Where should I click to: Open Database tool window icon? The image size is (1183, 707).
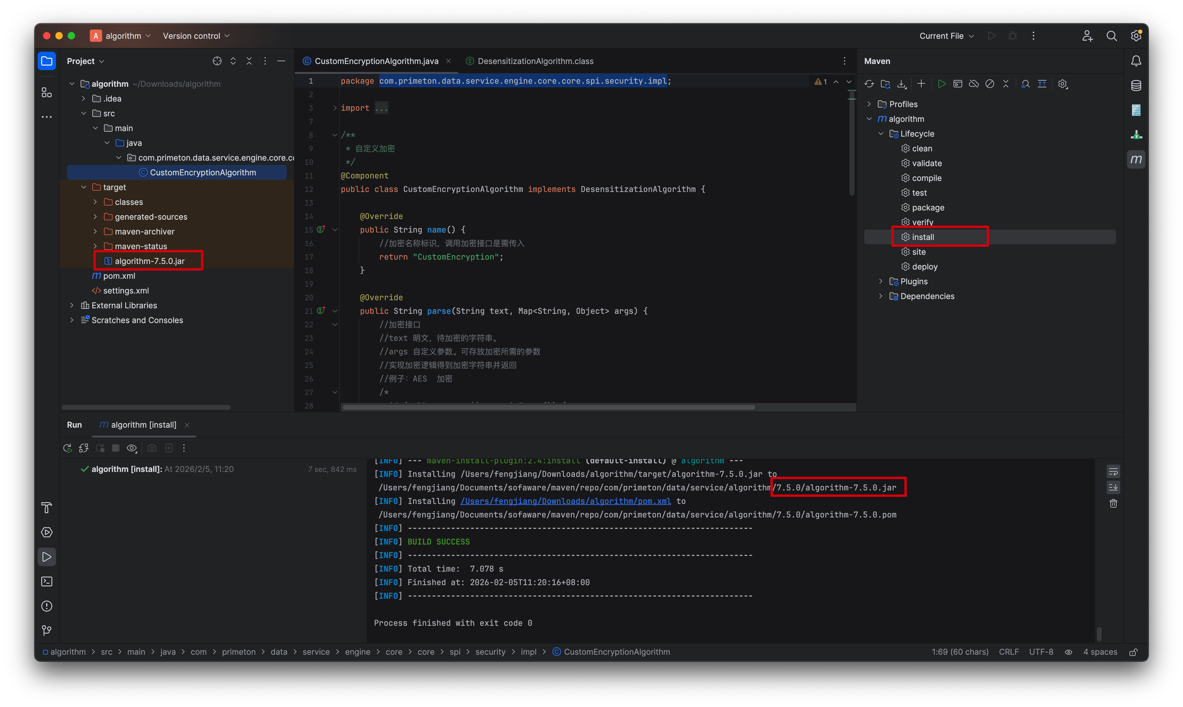(x=1136, y=86)
